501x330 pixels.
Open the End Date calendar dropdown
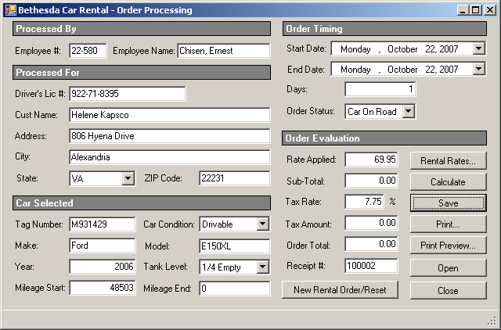point(478,69)
